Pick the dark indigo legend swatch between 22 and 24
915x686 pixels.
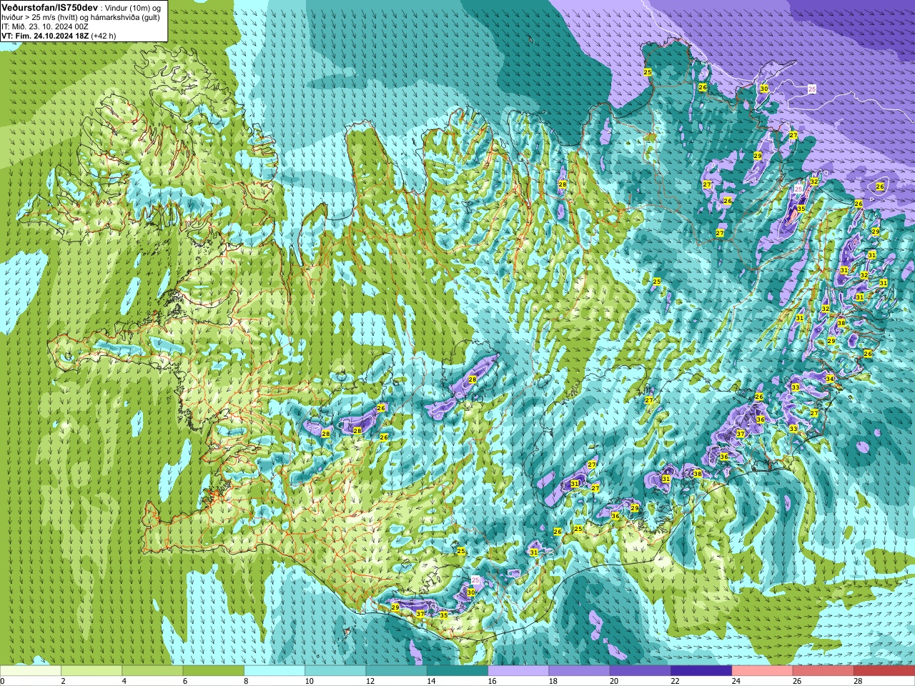(701, 670)
